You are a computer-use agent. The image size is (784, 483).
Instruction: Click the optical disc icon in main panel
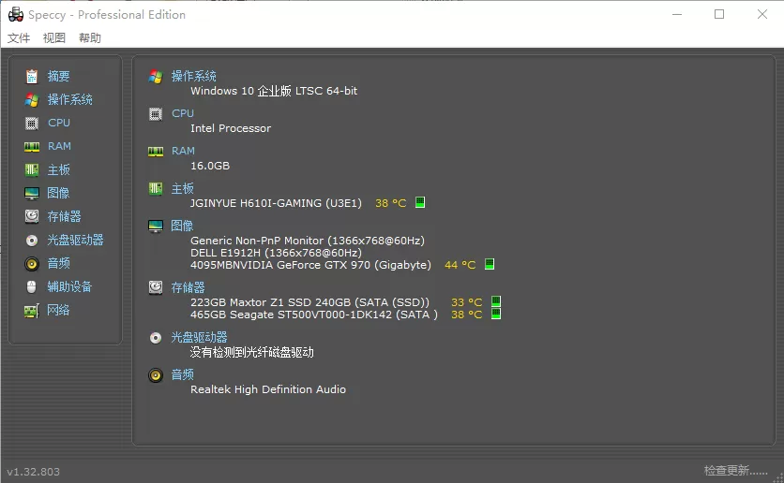156,338
